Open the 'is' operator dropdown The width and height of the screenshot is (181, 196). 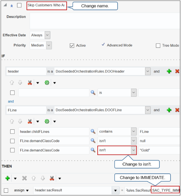coord(134,93)
